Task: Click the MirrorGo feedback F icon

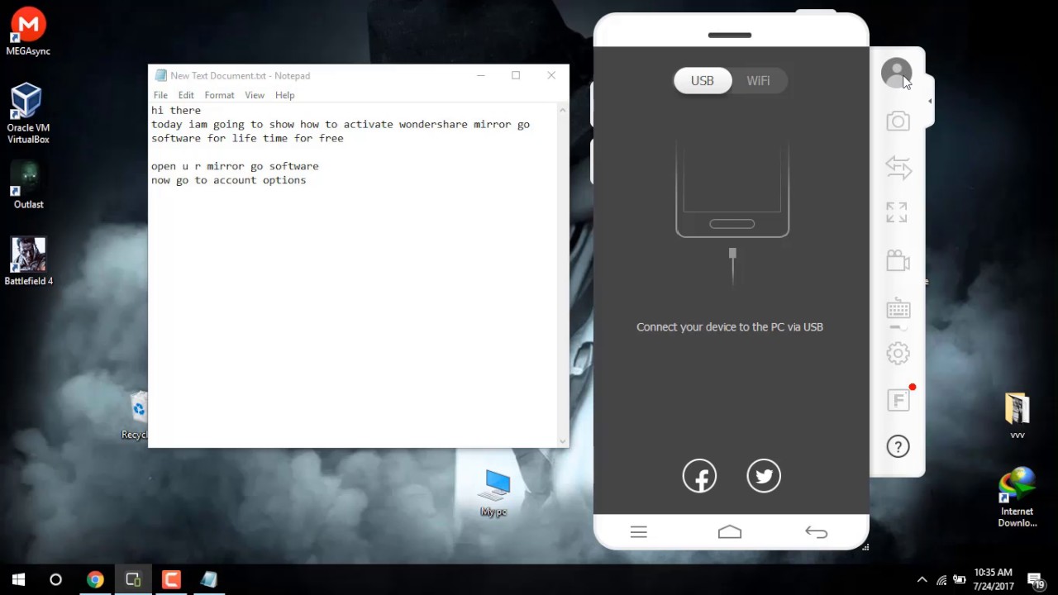Action: point(898,401)
